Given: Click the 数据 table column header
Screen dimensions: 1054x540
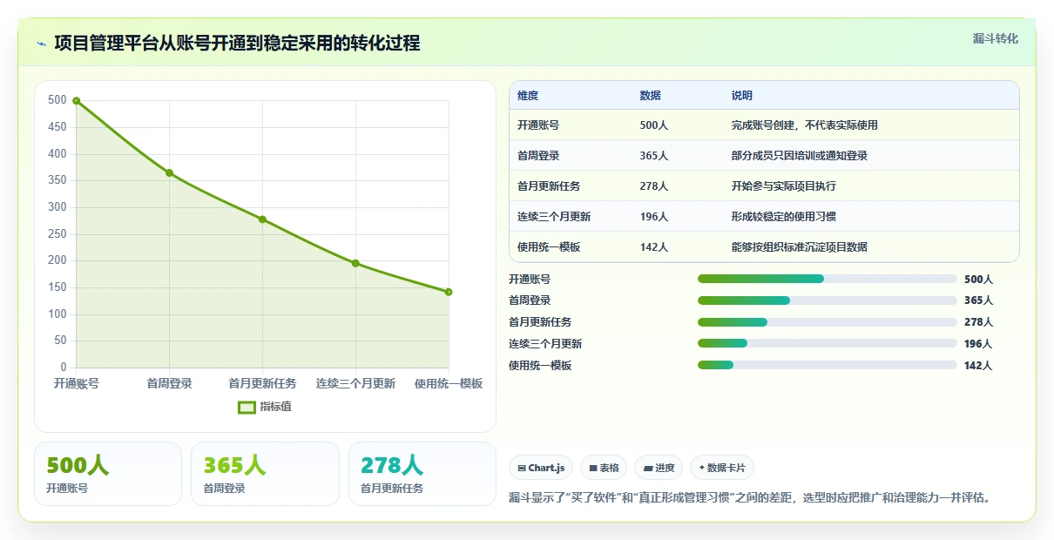Looking at the screenshot, I should (x=650, y=96).
